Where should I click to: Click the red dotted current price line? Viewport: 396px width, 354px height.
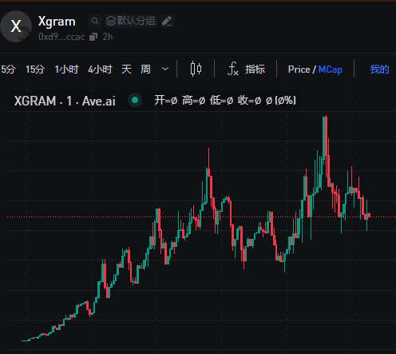click(201, 217)
